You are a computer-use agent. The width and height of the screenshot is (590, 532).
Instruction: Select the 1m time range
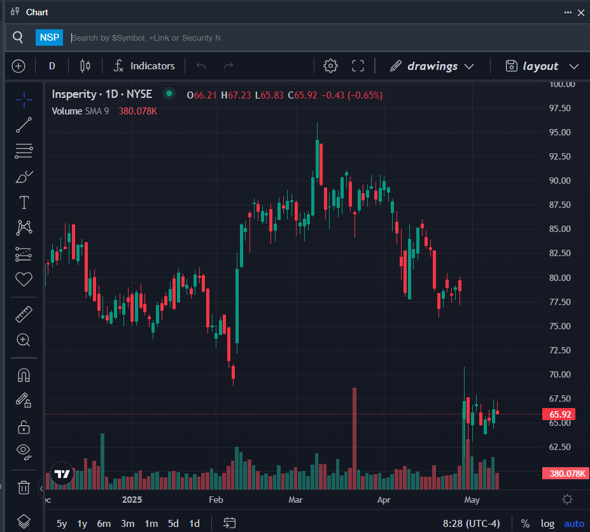151,523
